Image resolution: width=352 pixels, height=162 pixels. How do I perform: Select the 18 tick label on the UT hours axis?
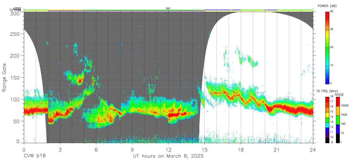pos(241,149)
